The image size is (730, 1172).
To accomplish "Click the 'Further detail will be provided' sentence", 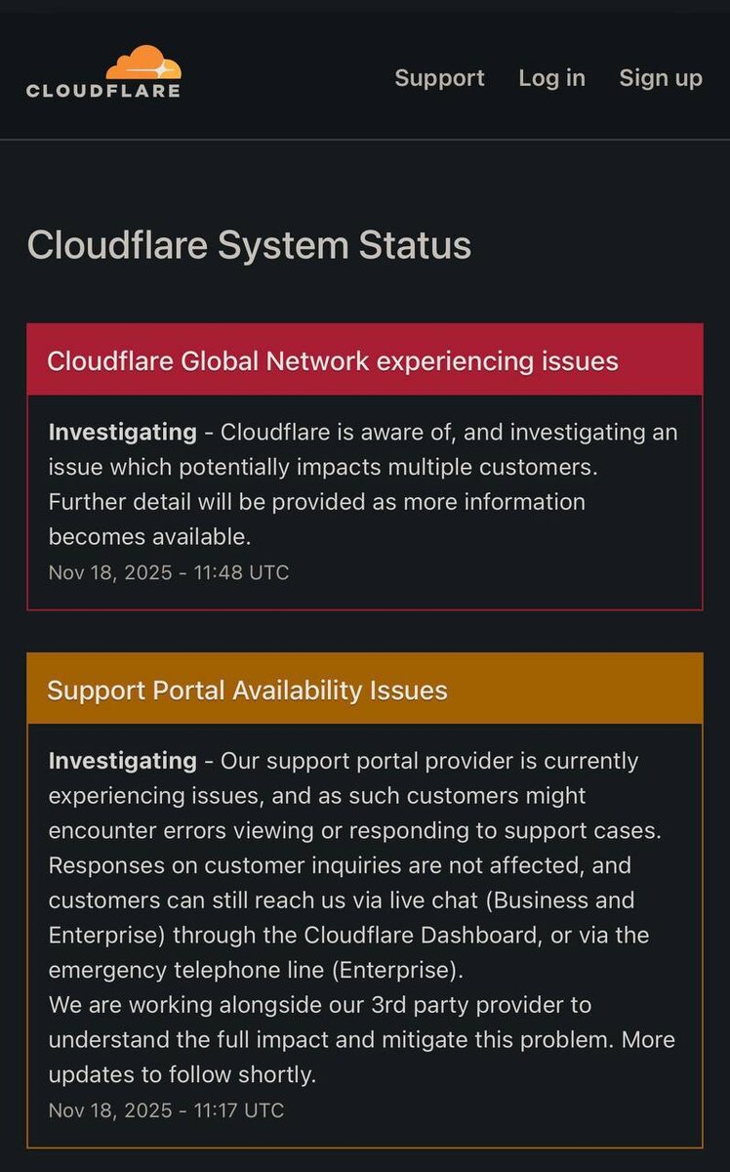I will coord(316,502).
